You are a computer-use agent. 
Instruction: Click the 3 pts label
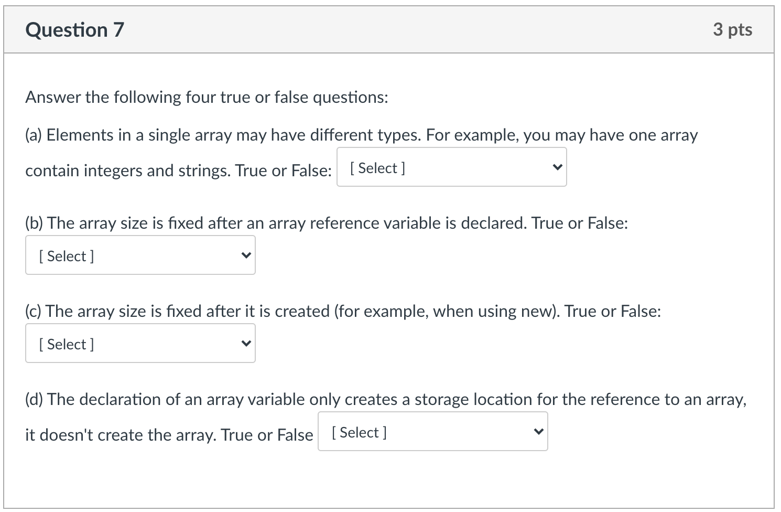coord(733,30)
